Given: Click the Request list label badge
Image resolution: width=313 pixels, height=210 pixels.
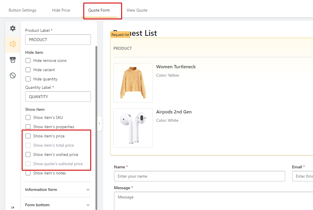Looking at the screenshot, I should click(x=120, y=35).
